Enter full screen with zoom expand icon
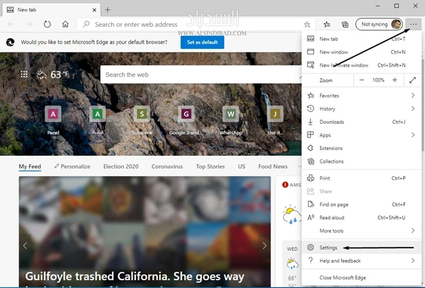425x288 pixels. point(412,80)
